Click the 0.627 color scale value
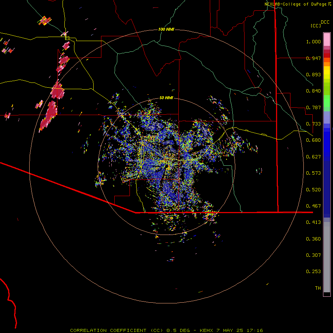333x333 pixels. pyautogui.click(x=313, y=157)
